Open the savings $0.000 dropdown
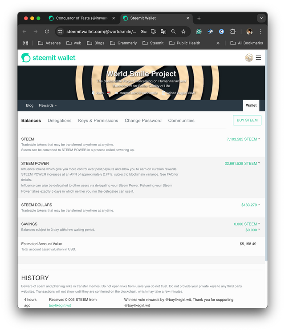This screenshot has width=285, height=331. [252, 230]
